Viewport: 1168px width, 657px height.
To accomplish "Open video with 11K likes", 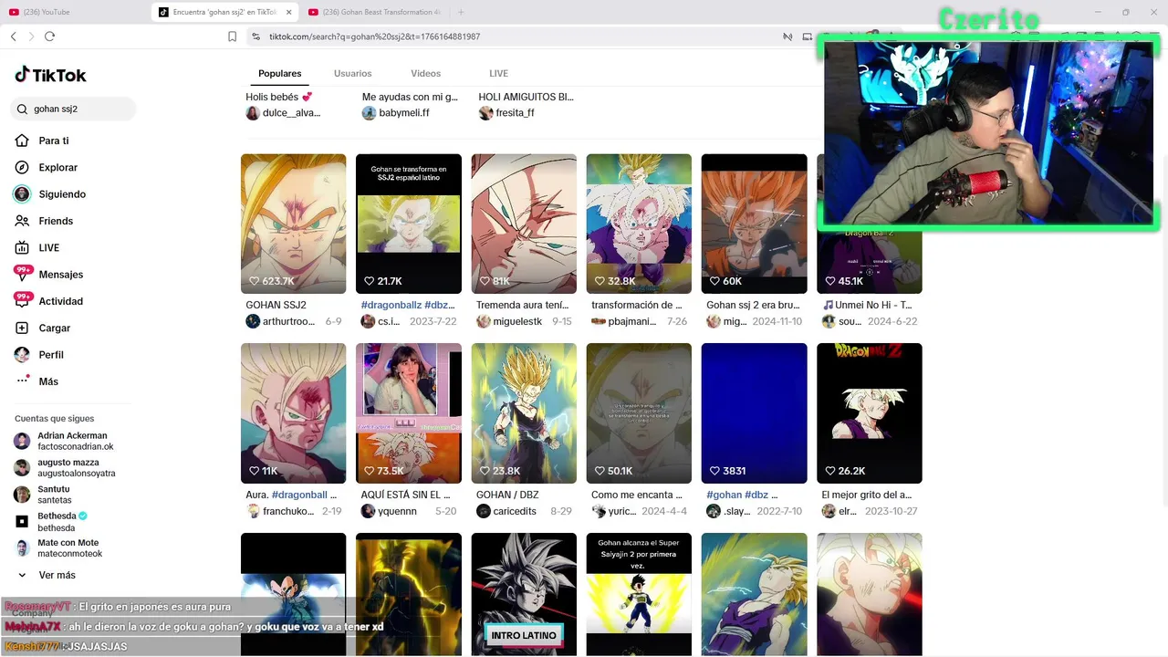I will coord(293,413).
